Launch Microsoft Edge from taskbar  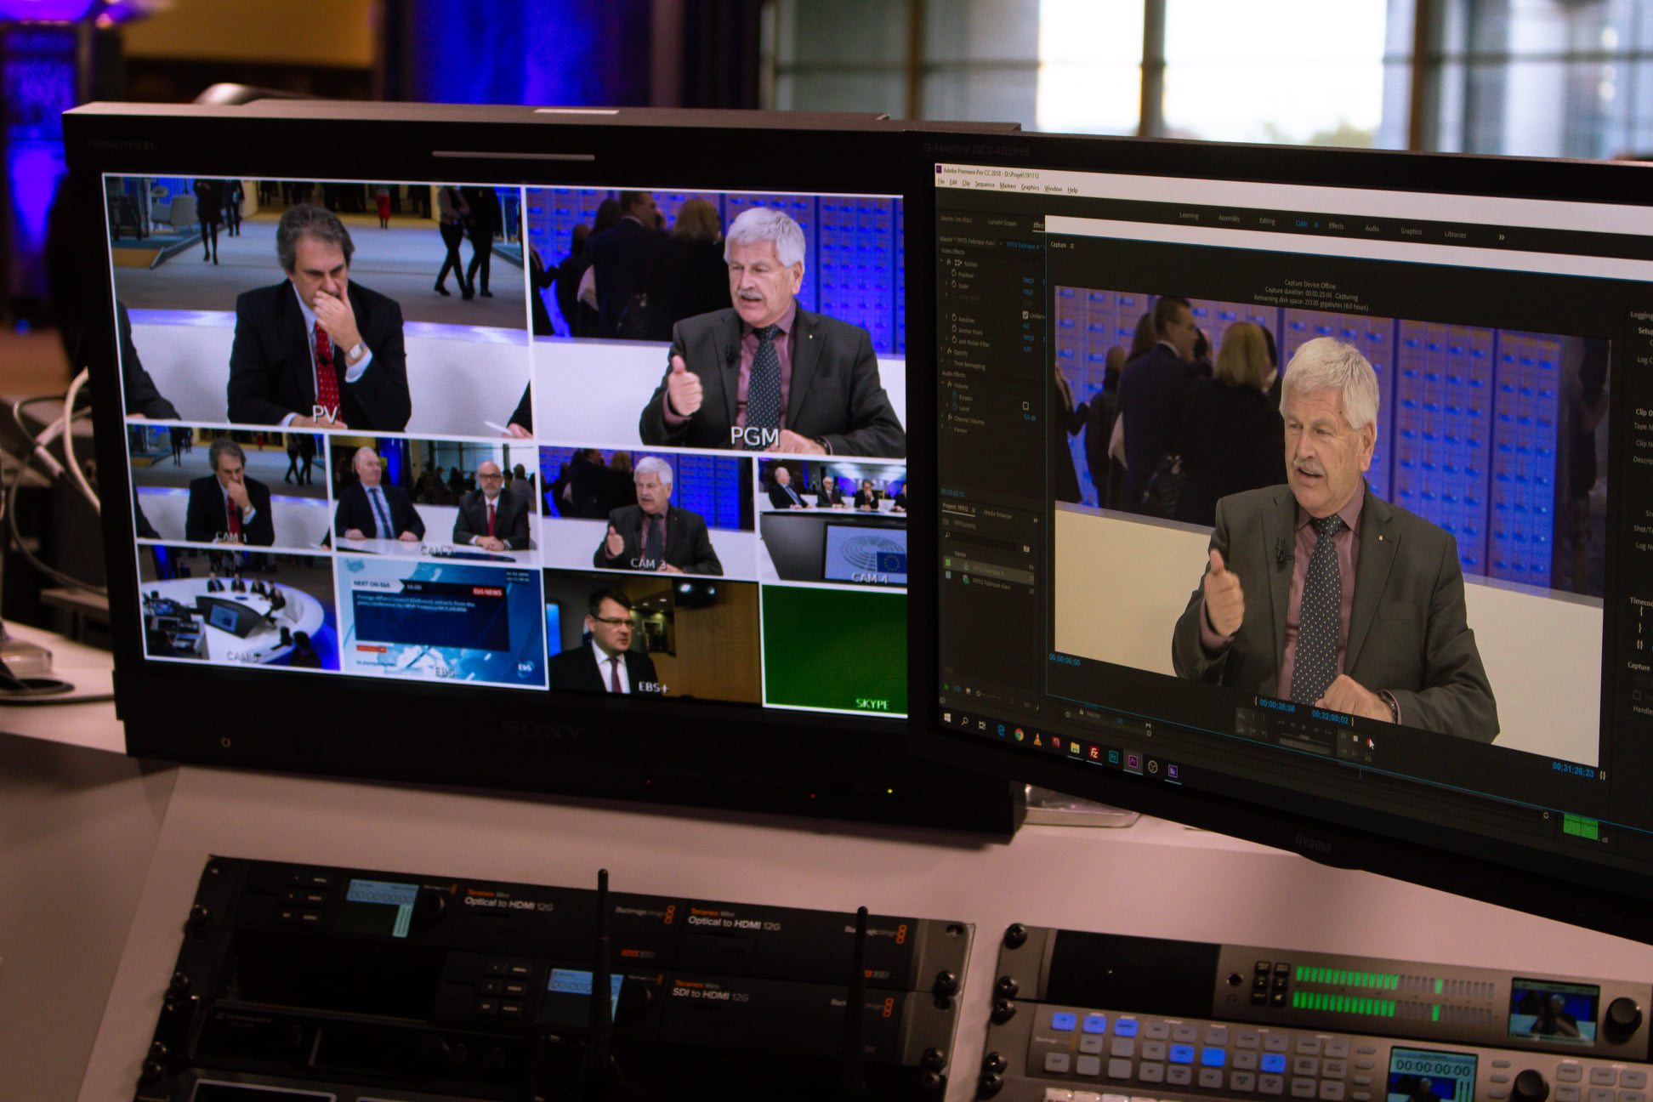pos(1001,730)
